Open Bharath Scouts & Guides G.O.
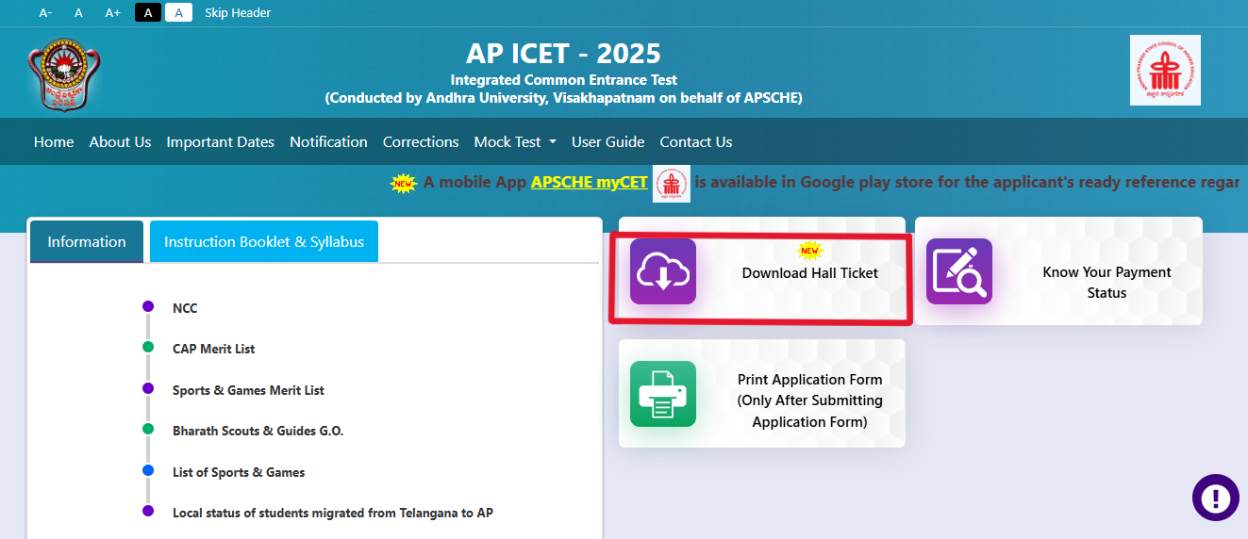1248x539 pixels. 258,431
